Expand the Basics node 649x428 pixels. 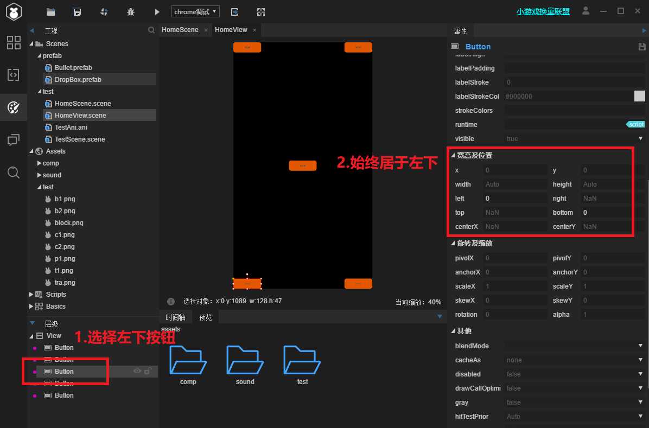click(31, 306)
